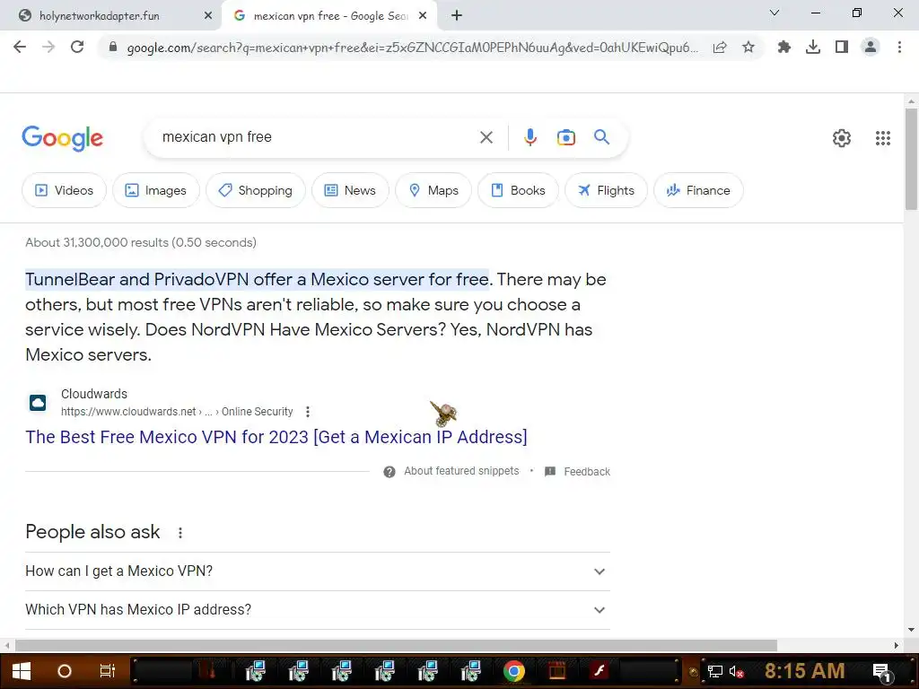Screen dimensions: 919x689
Task: Click the 8:15 AM clock
Action: tap(804, 670)
